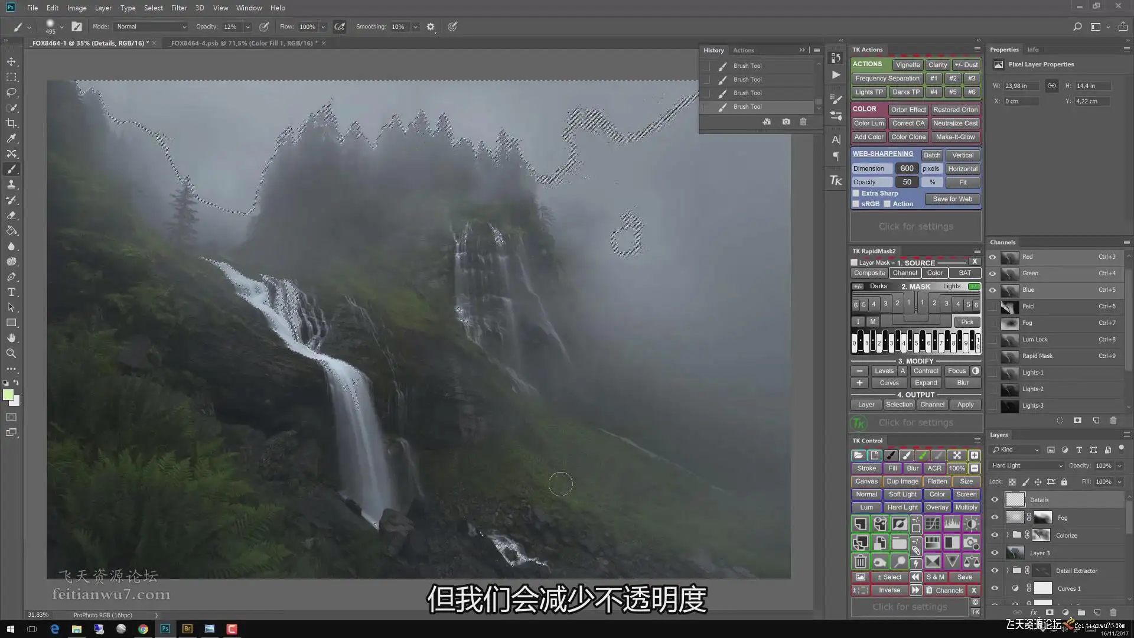Toggle the sRGB checkbox
The image size is (1134, 638).
tap(856, 204)
